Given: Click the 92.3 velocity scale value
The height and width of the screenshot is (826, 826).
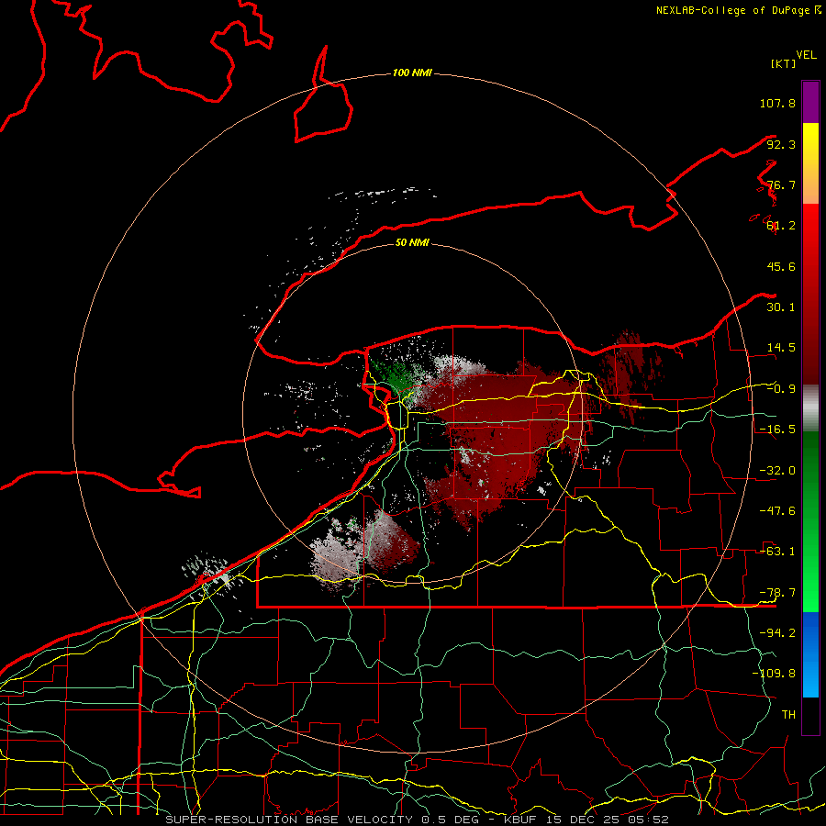Looking at the screenshot, I should pyautogui.click(x=781, y=144).
